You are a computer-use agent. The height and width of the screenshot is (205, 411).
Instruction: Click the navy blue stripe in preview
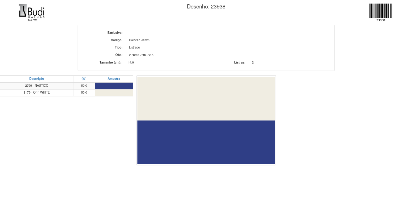click(206, 142)
